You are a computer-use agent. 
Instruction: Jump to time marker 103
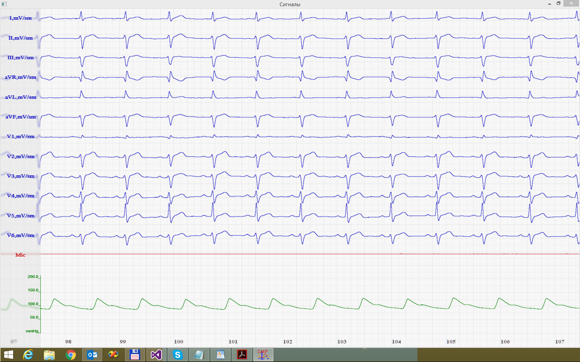(x=342, y=342)
